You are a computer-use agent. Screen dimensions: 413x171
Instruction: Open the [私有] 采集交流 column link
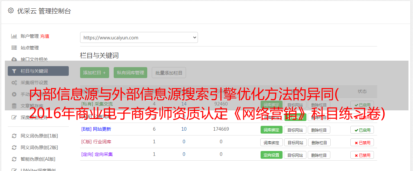tap(97, 104)
